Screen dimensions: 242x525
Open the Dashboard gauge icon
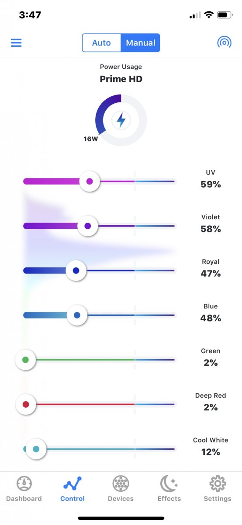coord(24,484)
